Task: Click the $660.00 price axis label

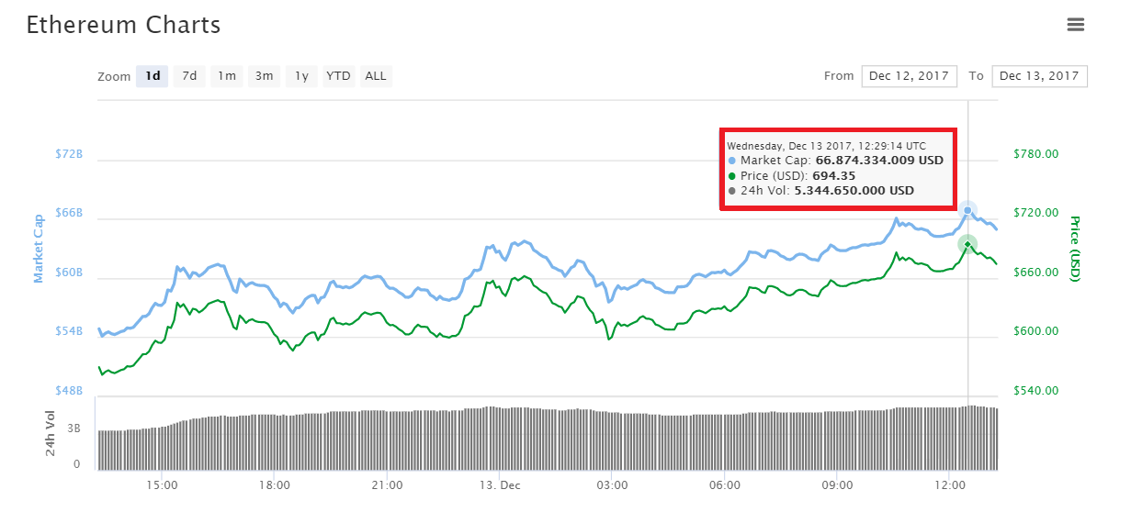Action: 1035,273
